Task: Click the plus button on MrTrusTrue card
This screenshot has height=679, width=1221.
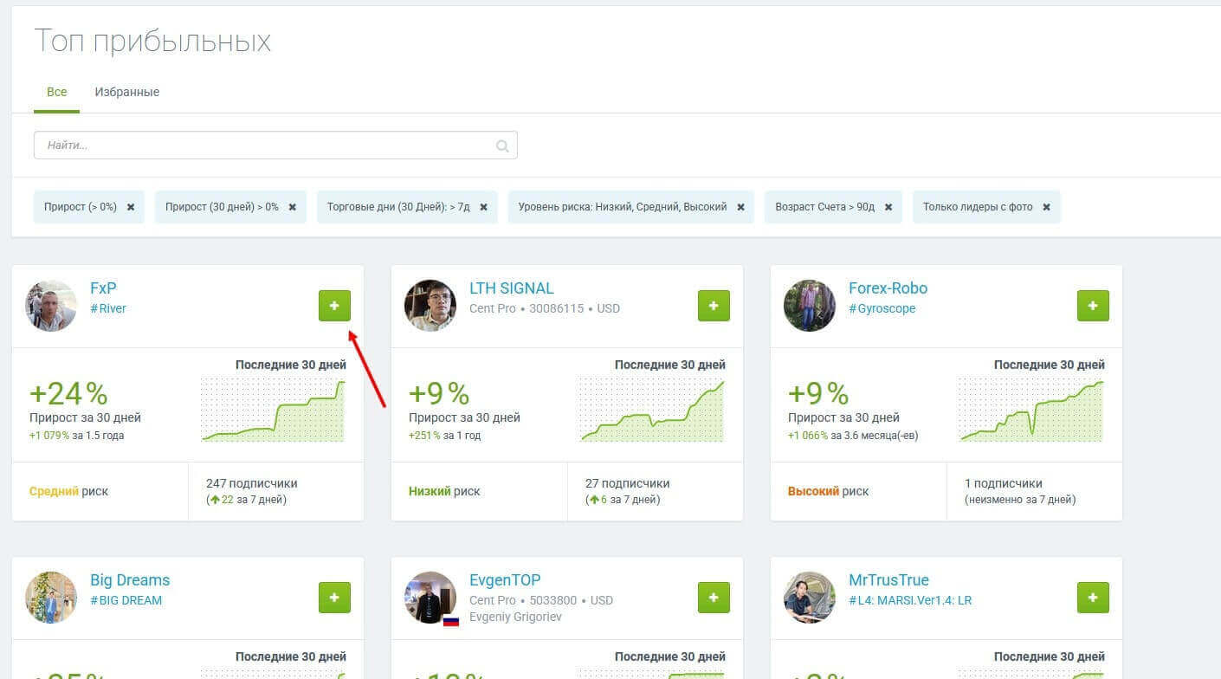Action: click(x=1093, y=598)
